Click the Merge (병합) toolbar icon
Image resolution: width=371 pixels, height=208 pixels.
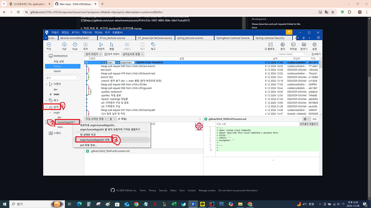click(112, 44)
